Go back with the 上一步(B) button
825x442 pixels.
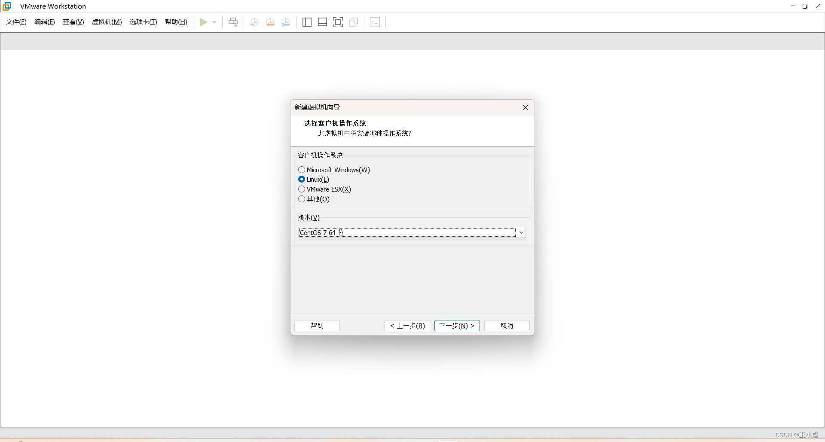tap(407, 326)
